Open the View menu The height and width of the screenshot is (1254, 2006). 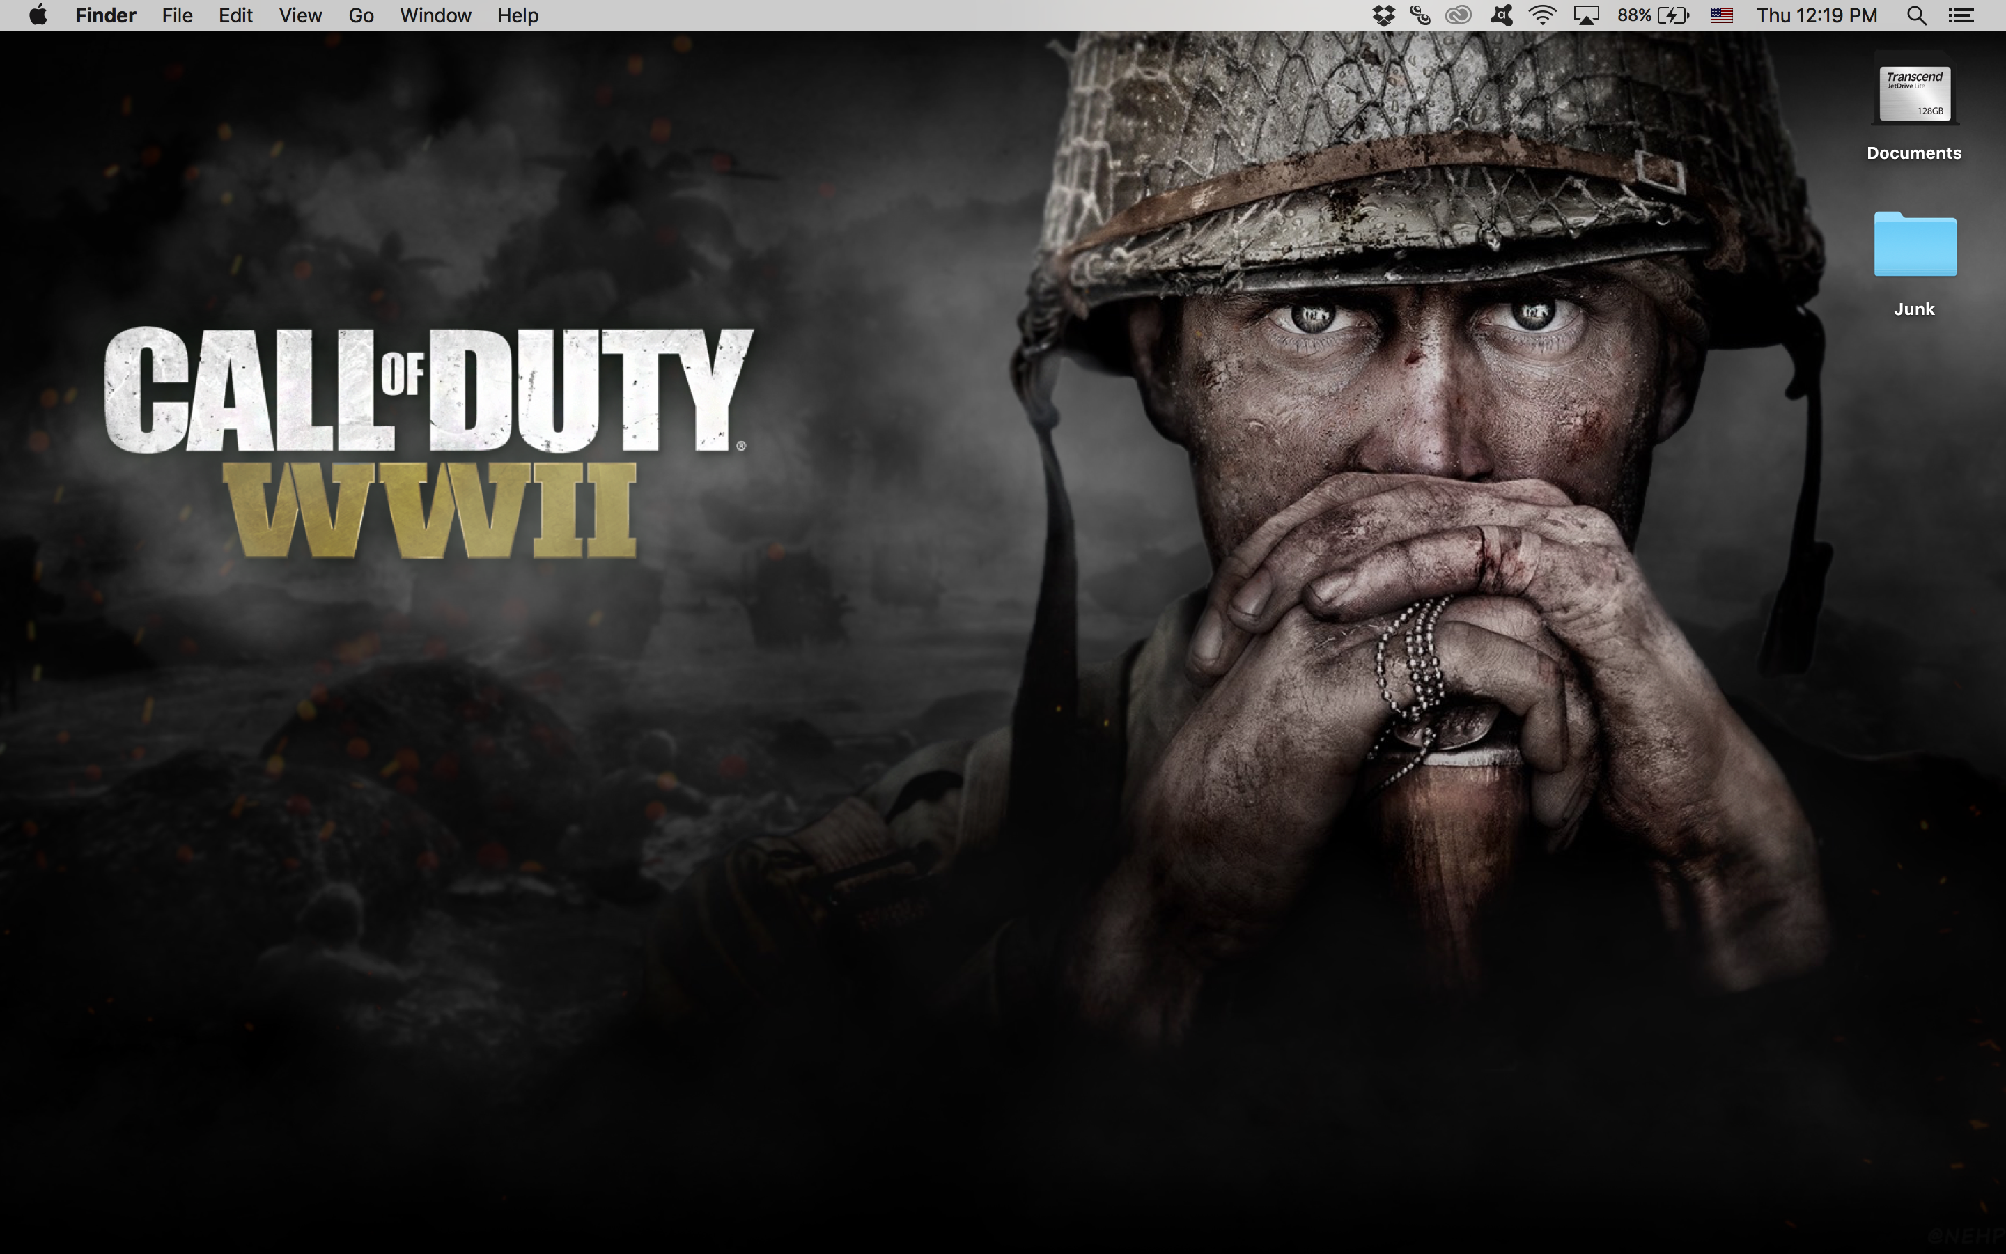pos(300,15)
